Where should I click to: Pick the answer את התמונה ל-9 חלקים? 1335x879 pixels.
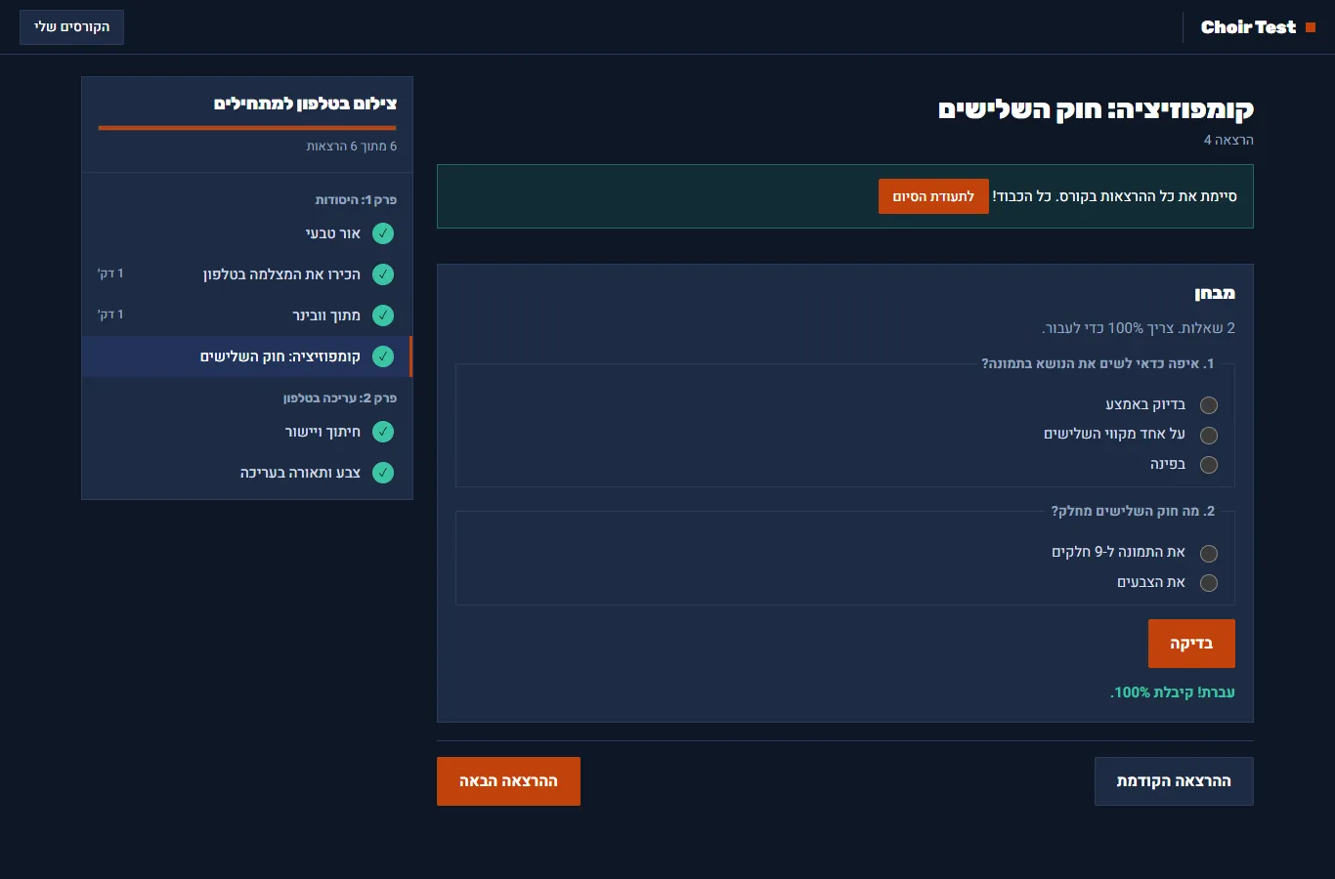click(x=1209, y=554)
